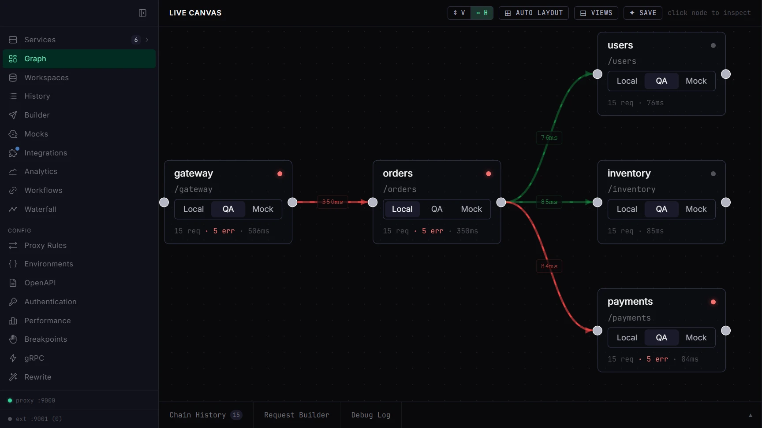
Task: Select QA on gateway node
Action: point(228,209)
